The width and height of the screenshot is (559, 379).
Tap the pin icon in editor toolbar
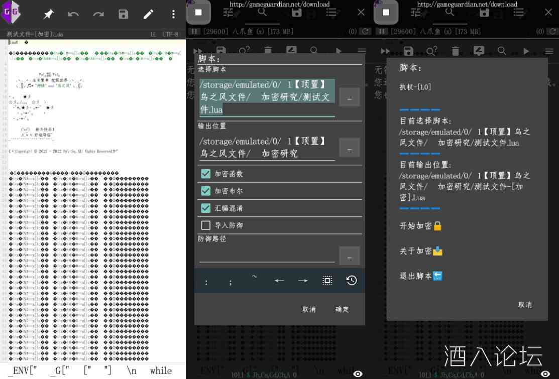click(x=48, y=14)
